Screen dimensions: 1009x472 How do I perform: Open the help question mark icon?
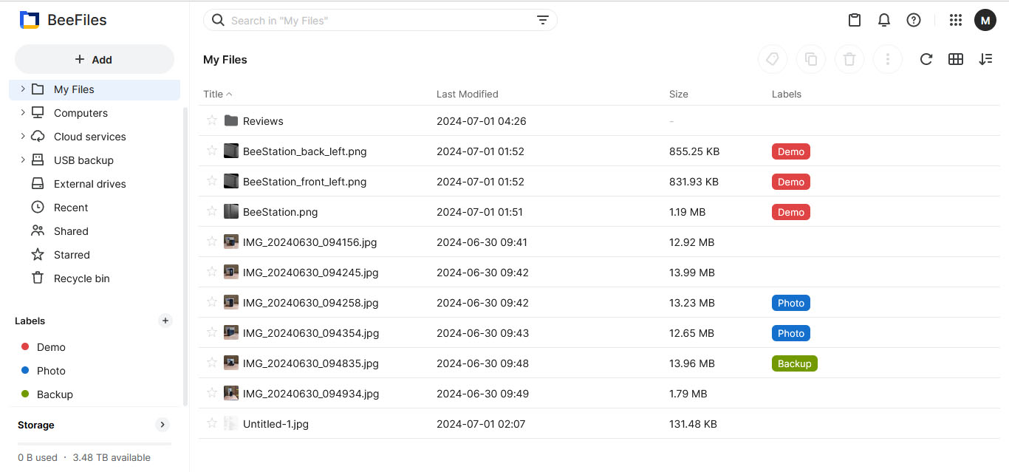point(914,21)
